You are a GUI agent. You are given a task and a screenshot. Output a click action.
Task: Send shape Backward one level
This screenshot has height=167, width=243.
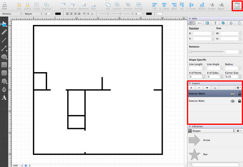click(x=84, y=6)
